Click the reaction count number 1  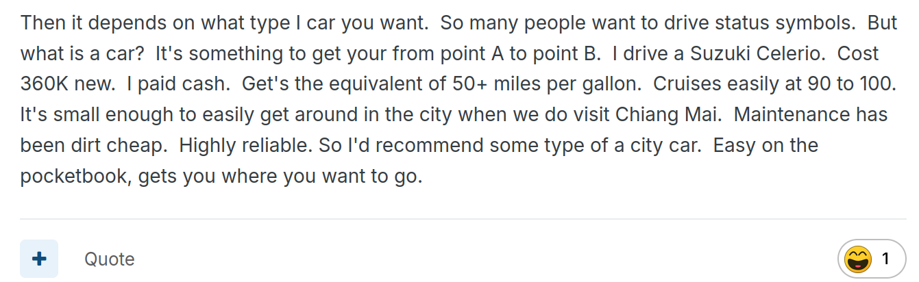(885, 259)
